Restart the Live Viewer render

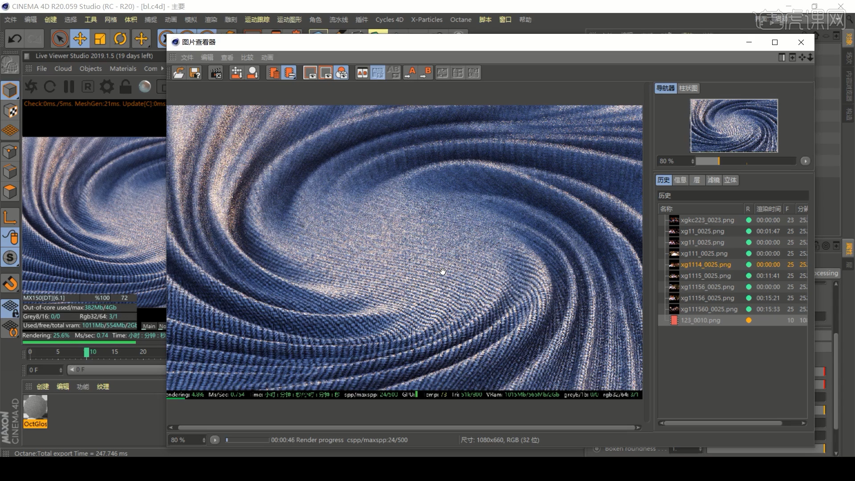click(49, 87)
